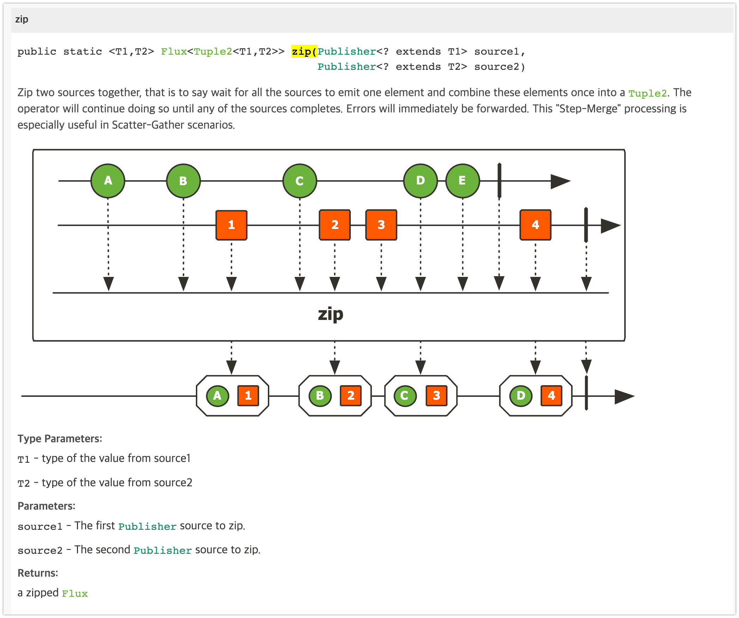739x618 pixels.
Task: Click the orange 4 square in output tuple
Action: click(551, 396)
